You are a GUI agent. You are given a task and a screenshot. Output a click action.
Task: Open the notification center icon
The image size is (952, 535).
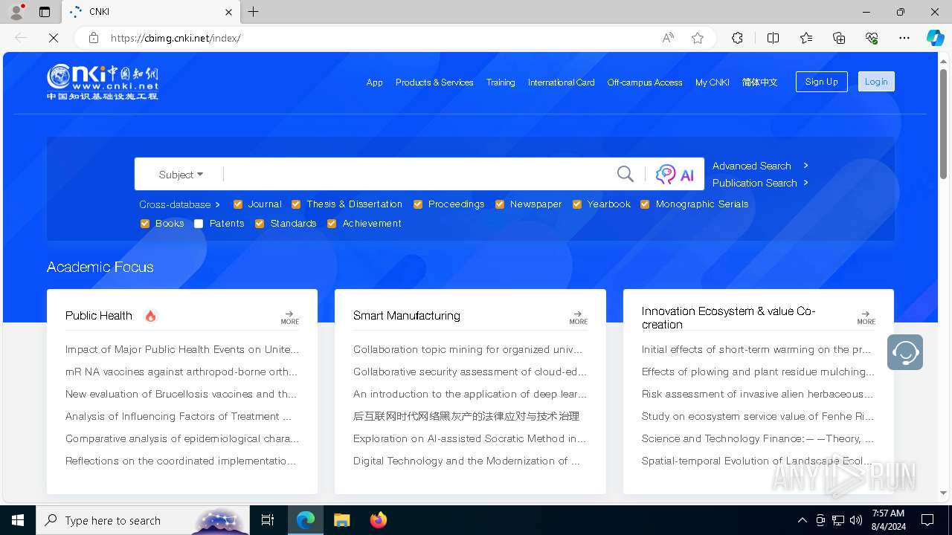(x=927, y=520)
